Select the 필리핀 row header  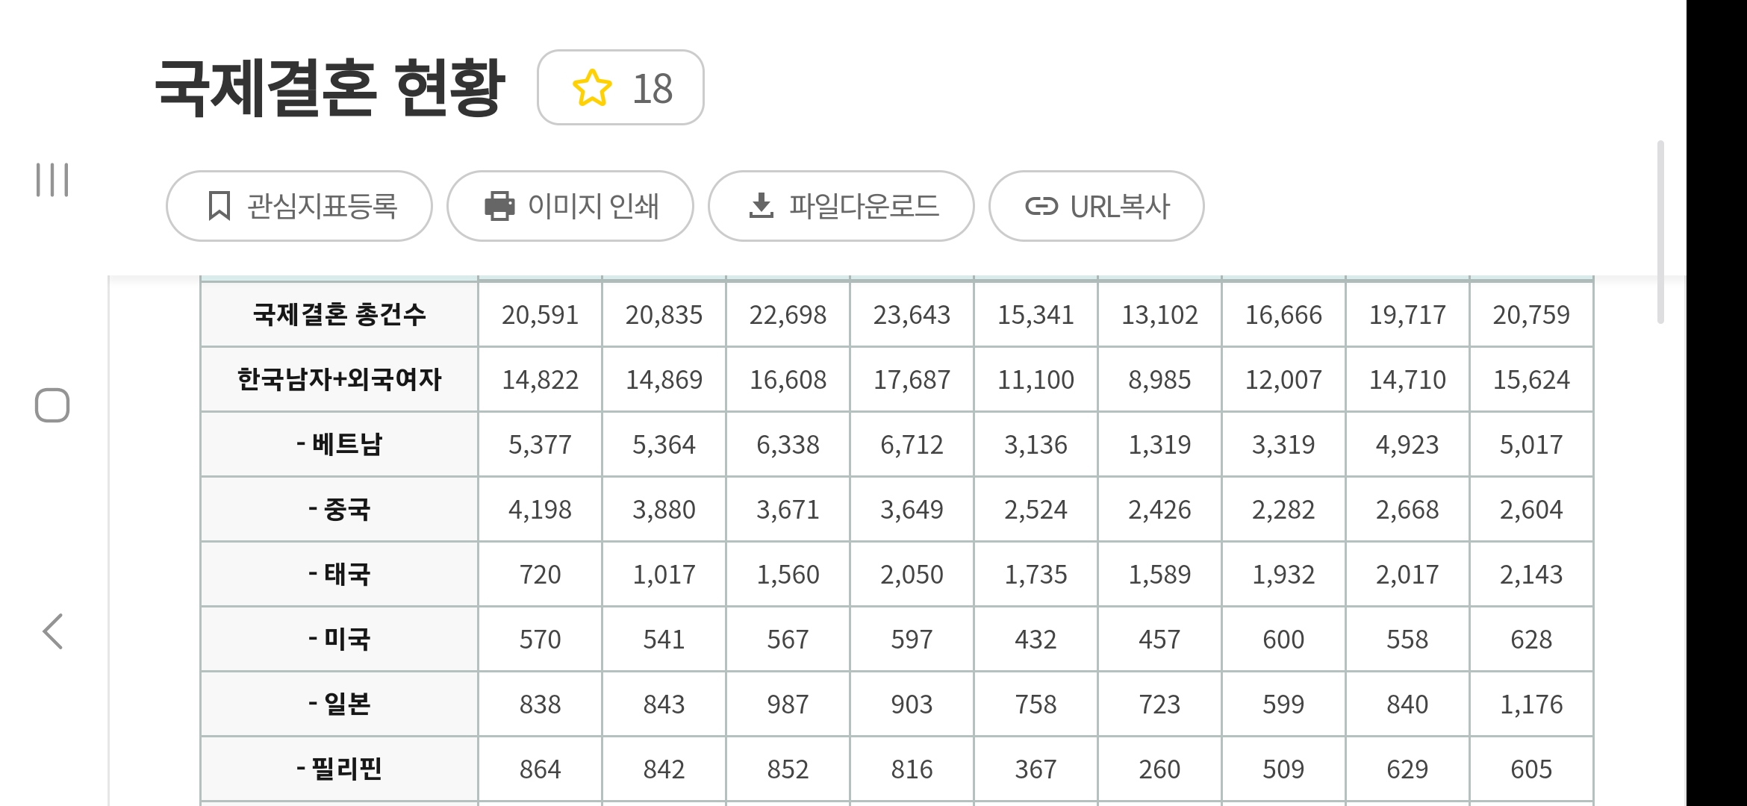(339, 769)
